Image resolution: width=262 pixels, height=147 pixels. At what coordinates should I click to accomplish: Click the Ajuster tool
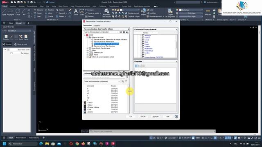[60, 10]
